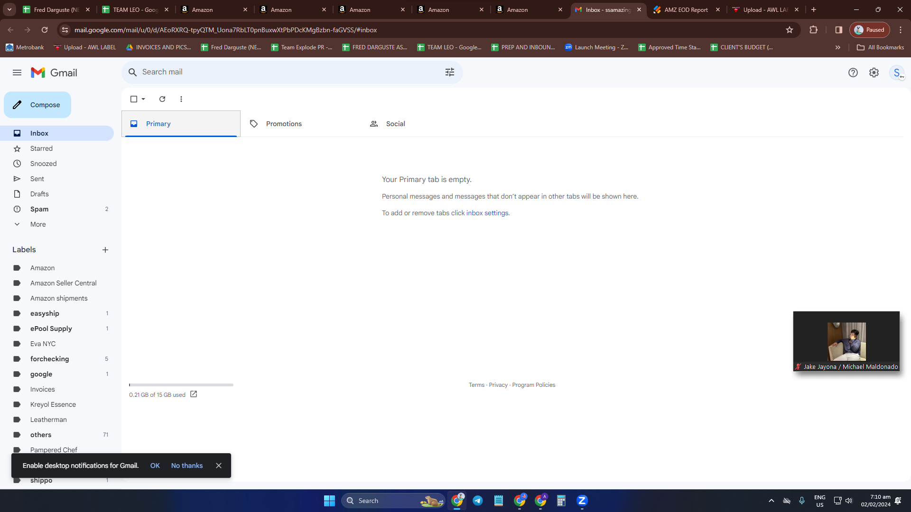The height and width of the screenshot is (512, 911).
Task: Show hidden bookmarks overflow chevron
Action: click(838, 47)
